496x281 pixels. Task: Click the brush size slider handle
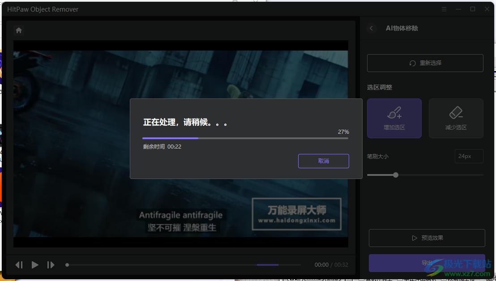[396, 175]
